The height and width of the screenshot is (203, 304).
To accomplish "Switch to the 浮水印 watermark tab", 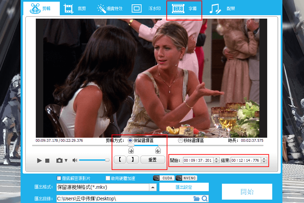I will tap(146, 8).
